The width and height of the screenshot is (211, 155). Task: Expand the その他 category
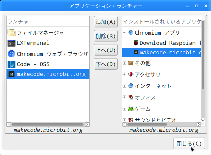(125, 63)
